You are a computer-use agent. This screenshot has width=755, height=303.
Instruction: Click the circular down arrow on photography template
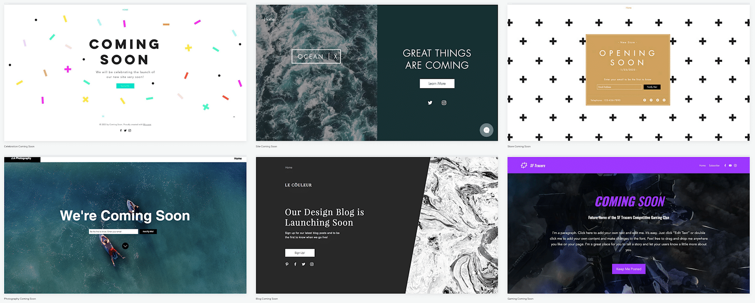[x=125, y=246]
